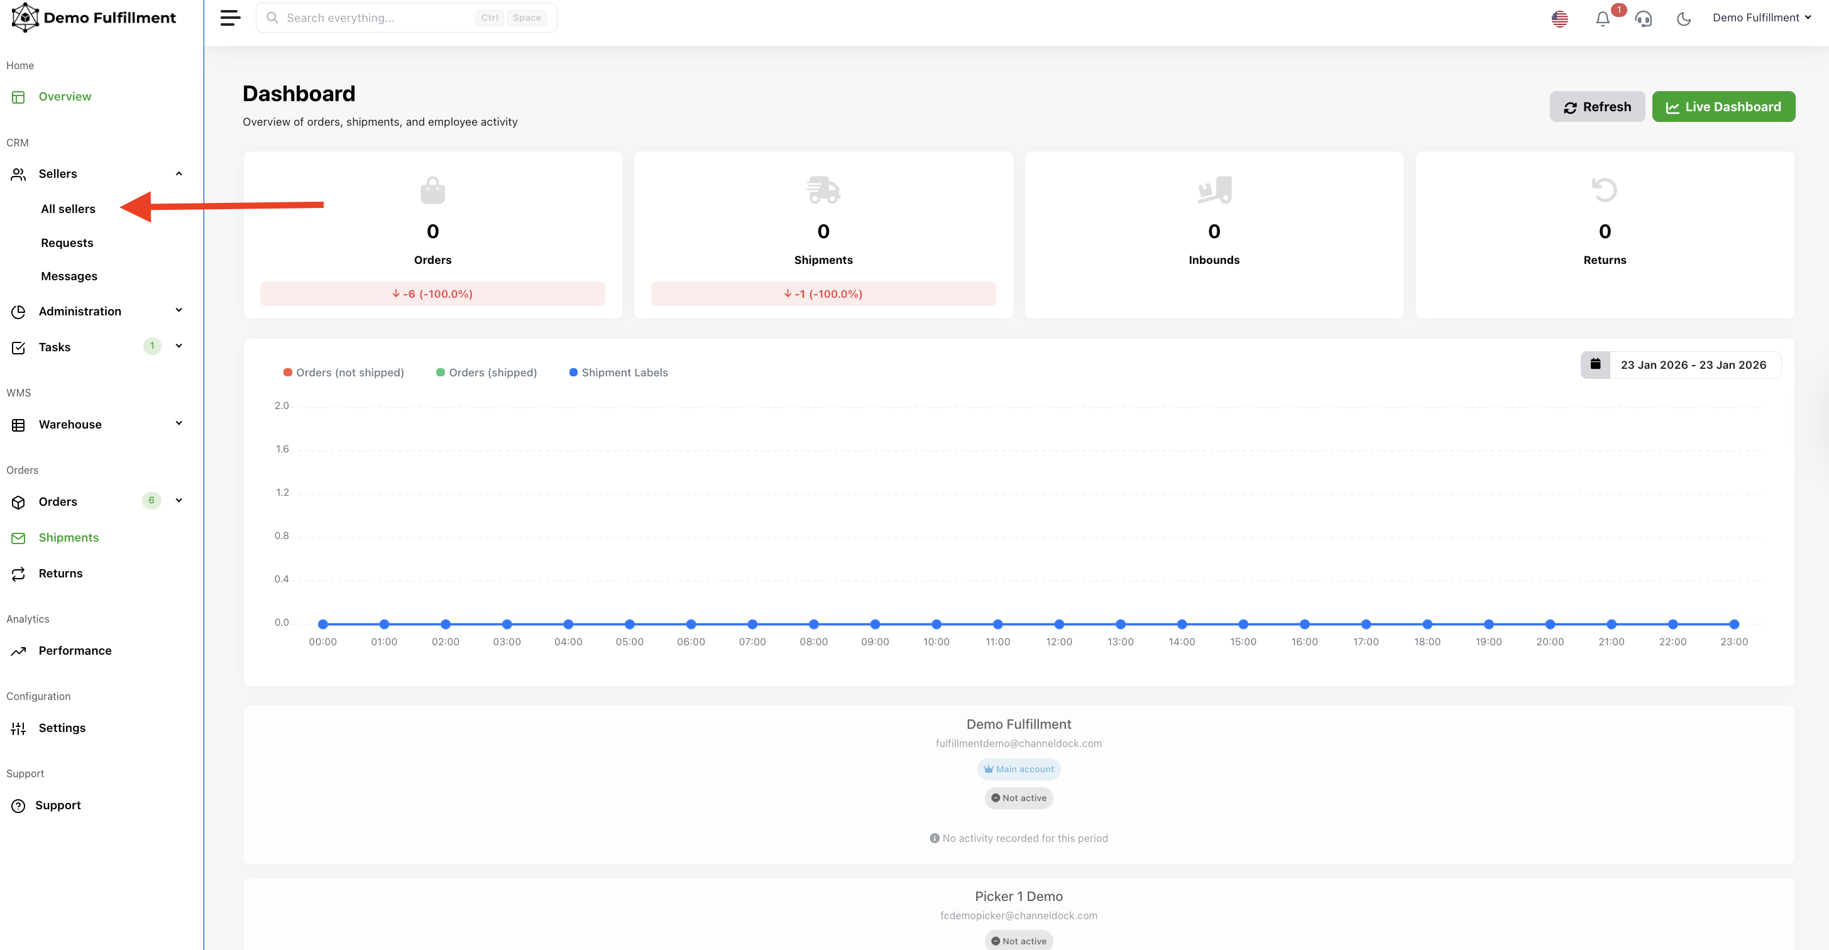Click the calendar icon beside date range
1829x950 pixels.
coord(1595,364)
